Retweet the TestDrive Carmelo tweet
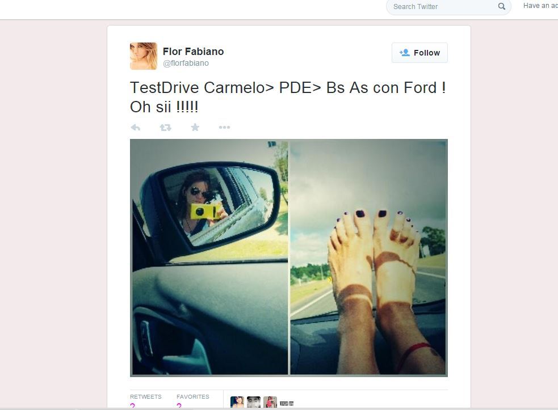This screenshot has height=410, width=558. [166, 127]
